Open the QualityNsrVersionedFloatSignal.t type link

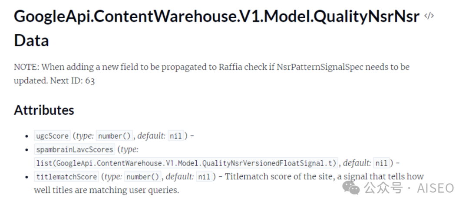pyautogui.click(x=186, y=163)
